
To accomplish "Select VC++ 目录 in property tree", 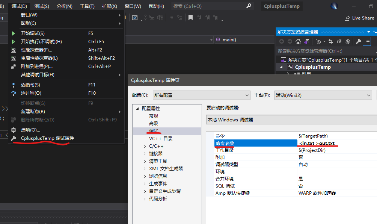I will click(x=161, y=139).
